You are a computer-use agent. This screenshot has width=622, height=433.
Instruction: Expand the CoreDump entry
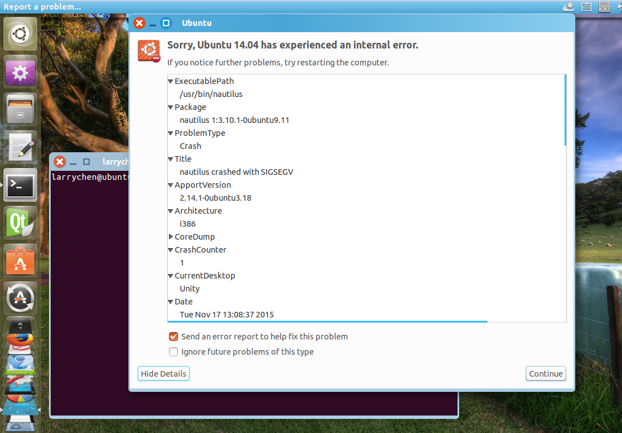pyautogui.click(x=171, y=237)
